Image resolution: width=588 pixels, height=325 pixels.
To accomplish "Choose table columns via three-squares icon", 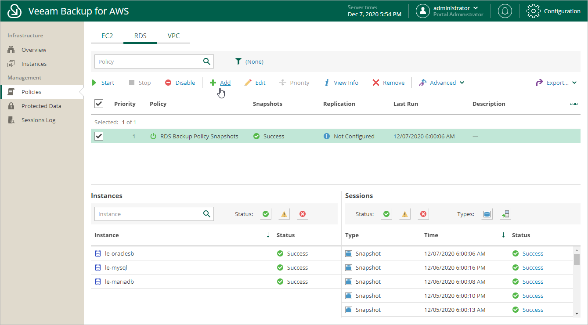I will 574,104.
